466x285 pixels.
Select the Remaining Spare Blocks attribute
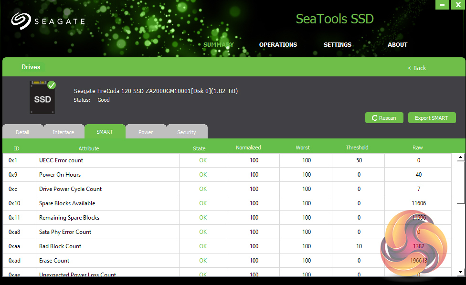coord(69,218)
